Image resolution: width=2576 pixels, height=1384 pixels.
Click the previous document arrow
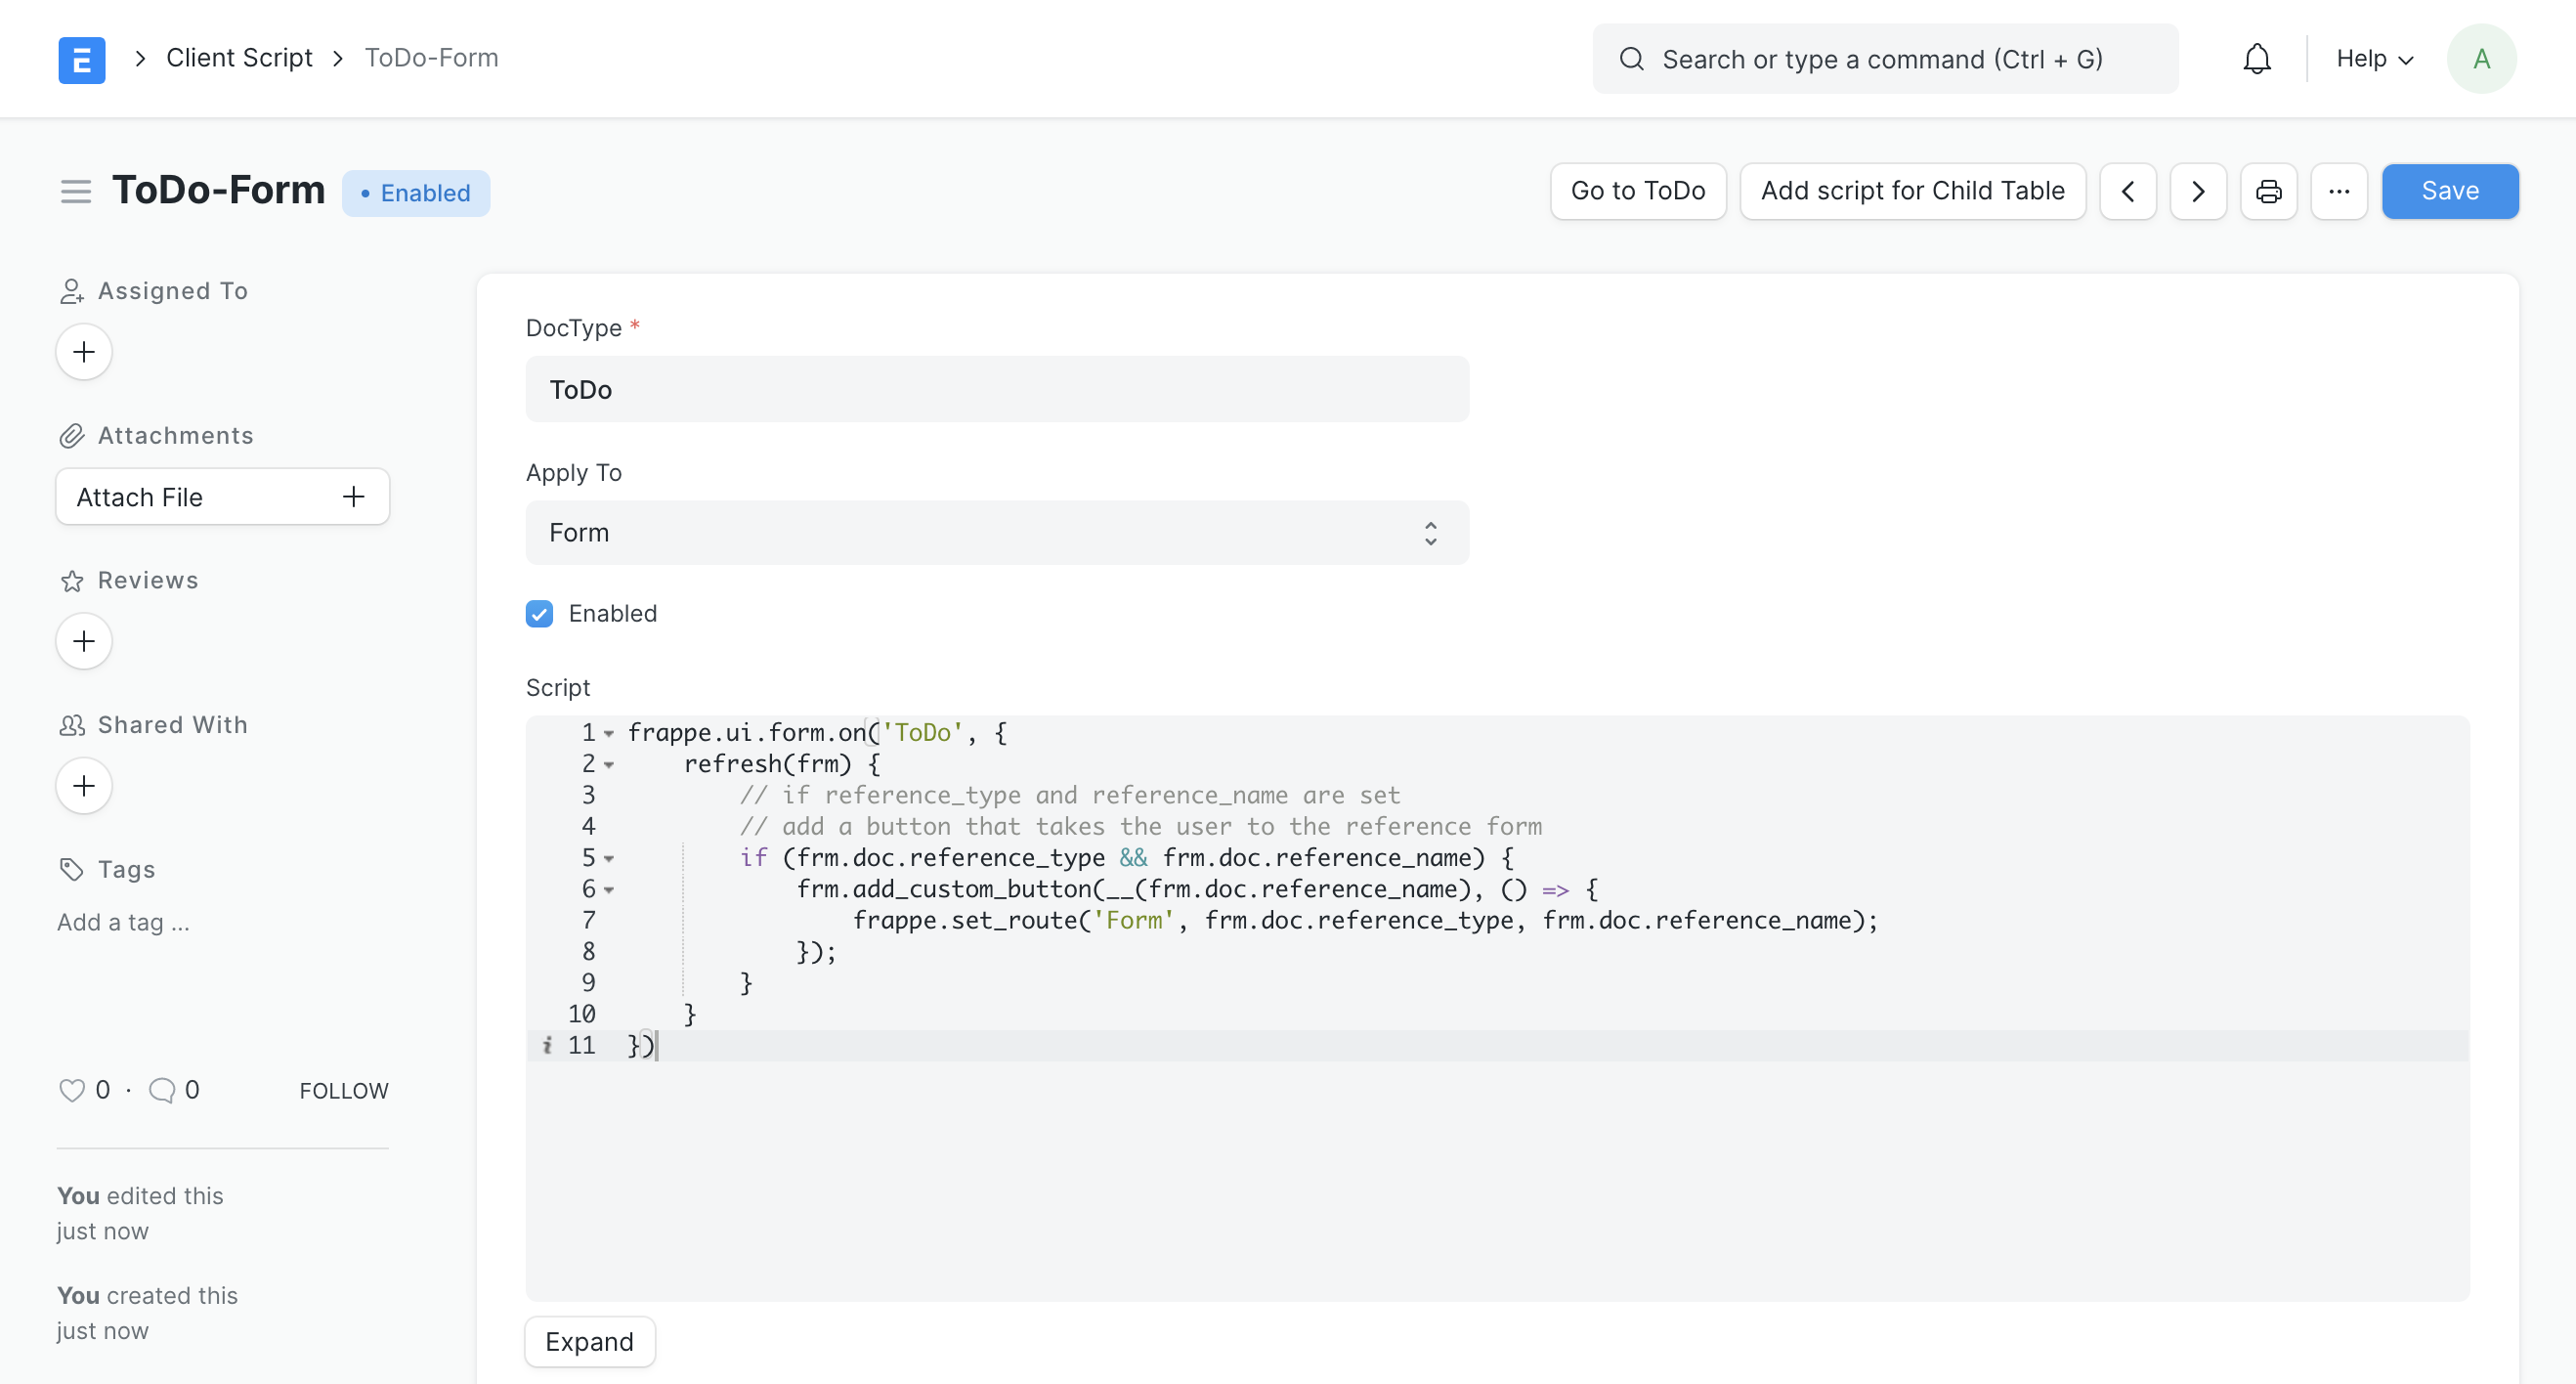tap(2128, 191)
